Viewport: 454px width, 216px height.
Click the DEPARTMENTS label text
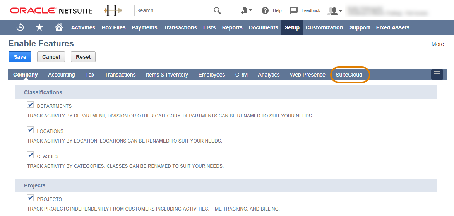(x=55, y=106)
